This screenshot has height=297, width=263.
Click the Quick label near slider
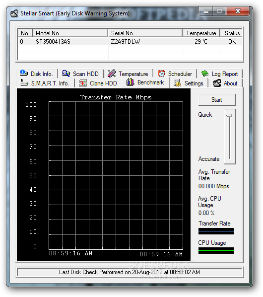205,115
